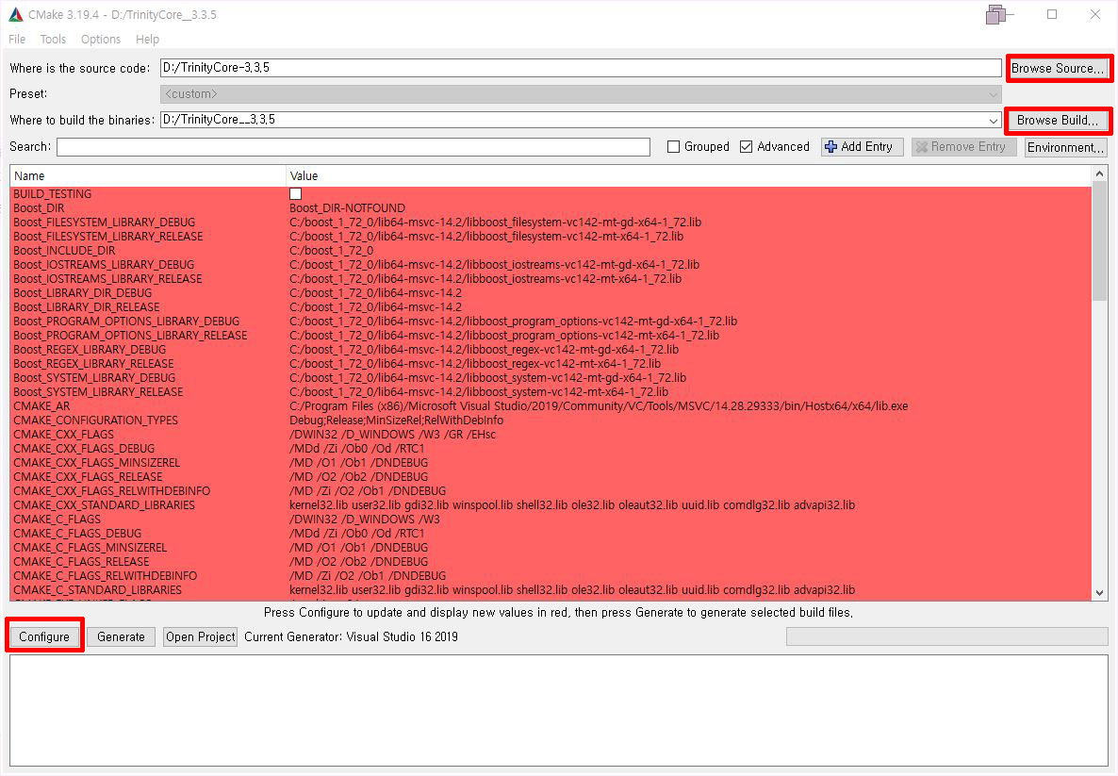The height and width of the screenshot is (776, 1118).
Task: Select the CMAKE_C_STANDARD_LIBRARIES entry
Action: point(98,590)
